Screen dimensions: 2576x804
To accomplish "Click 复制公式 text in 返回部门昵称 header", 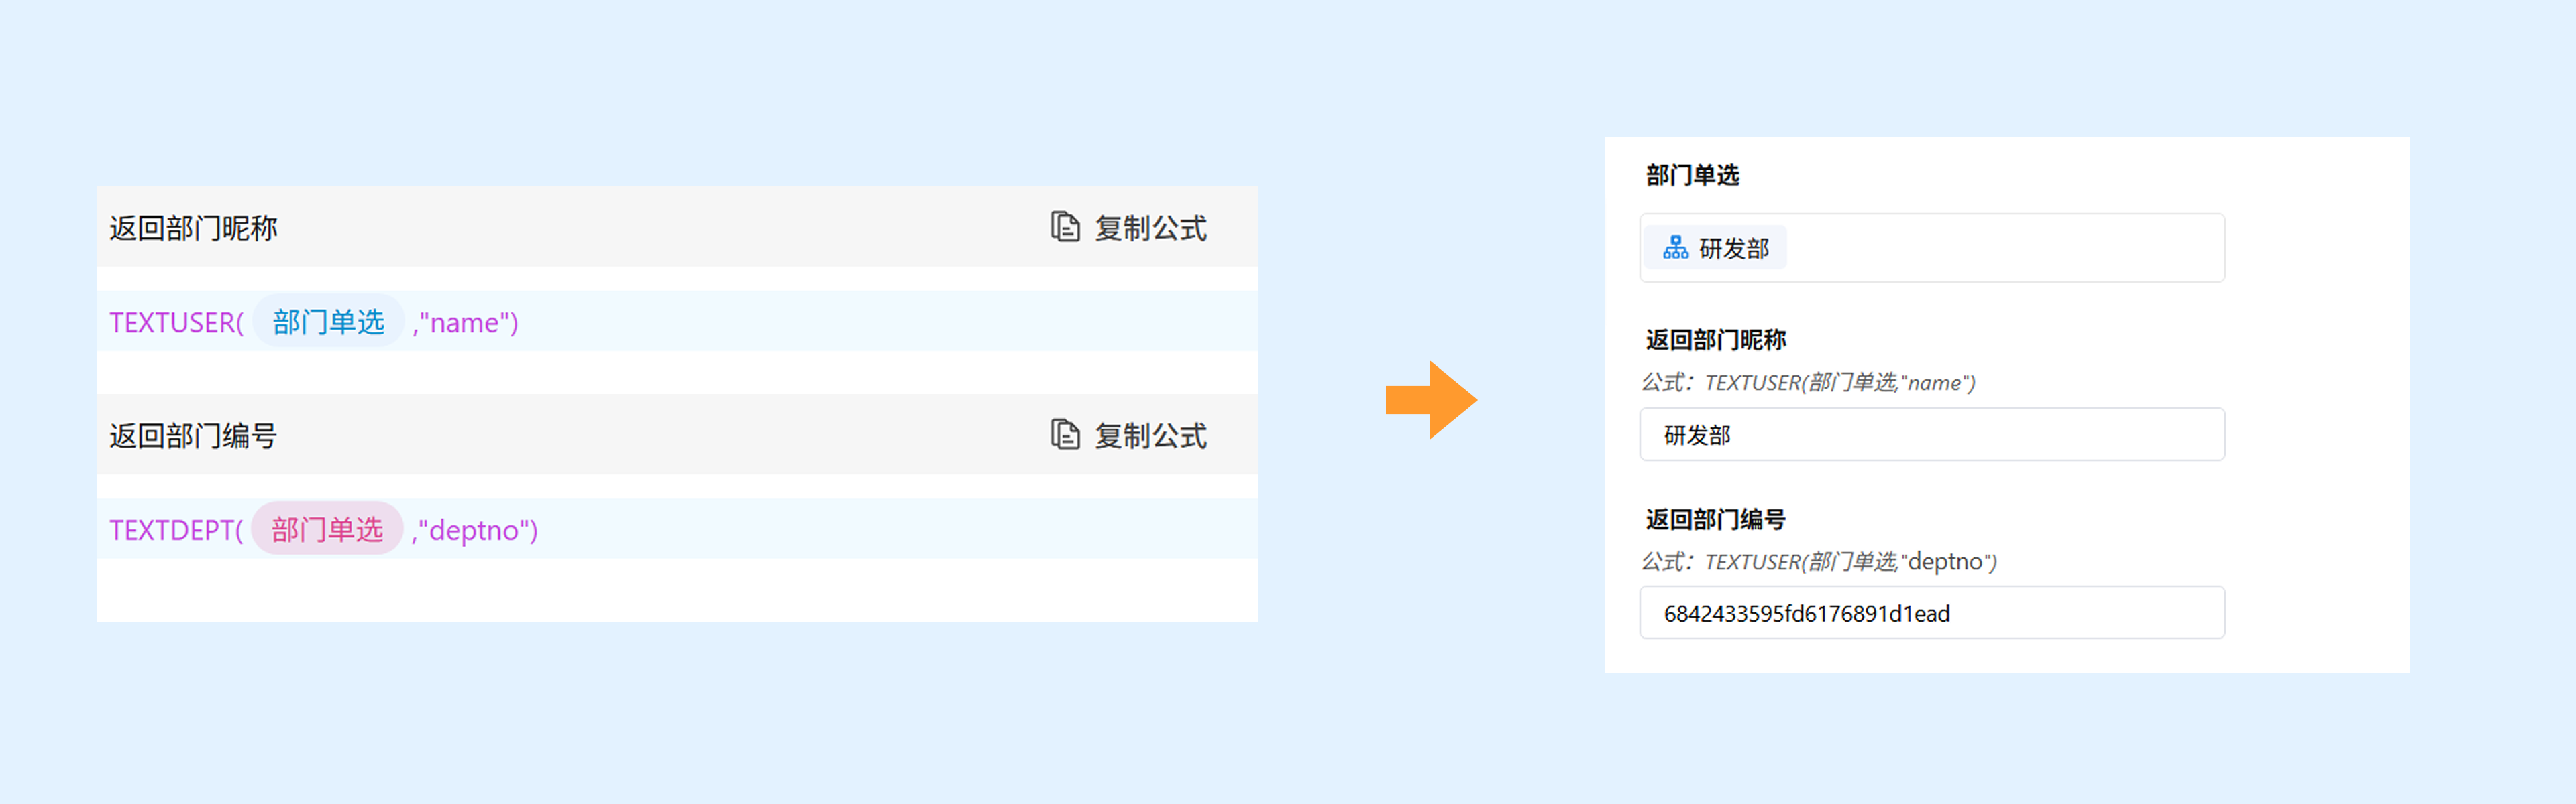I will click(x=1150, y=228).
